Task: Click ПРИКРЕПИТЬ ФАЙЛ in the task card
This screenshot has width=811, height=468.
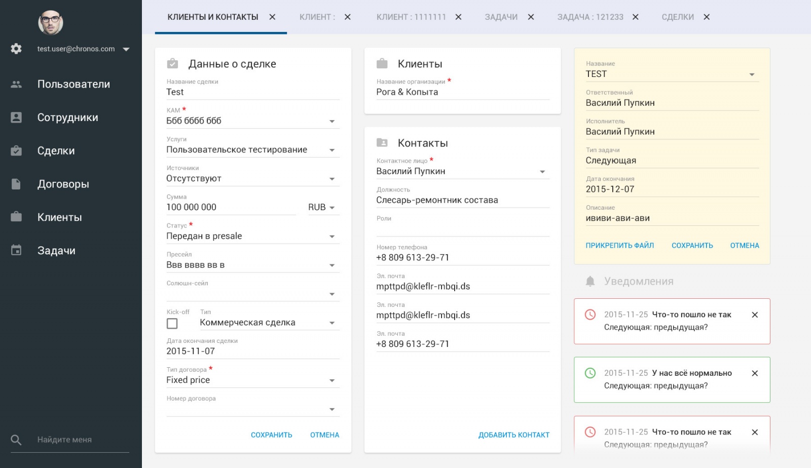Action: [619, 246]
